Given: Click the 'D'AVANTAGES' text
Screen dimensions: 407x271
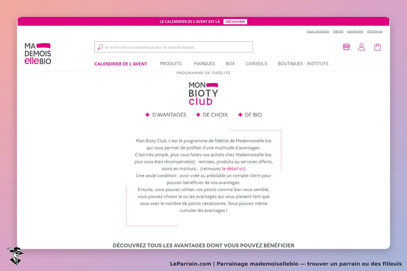Looking at the screenshot, I should tap(169, 115).
